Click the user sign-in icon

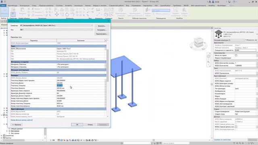(x=213, y=2)
